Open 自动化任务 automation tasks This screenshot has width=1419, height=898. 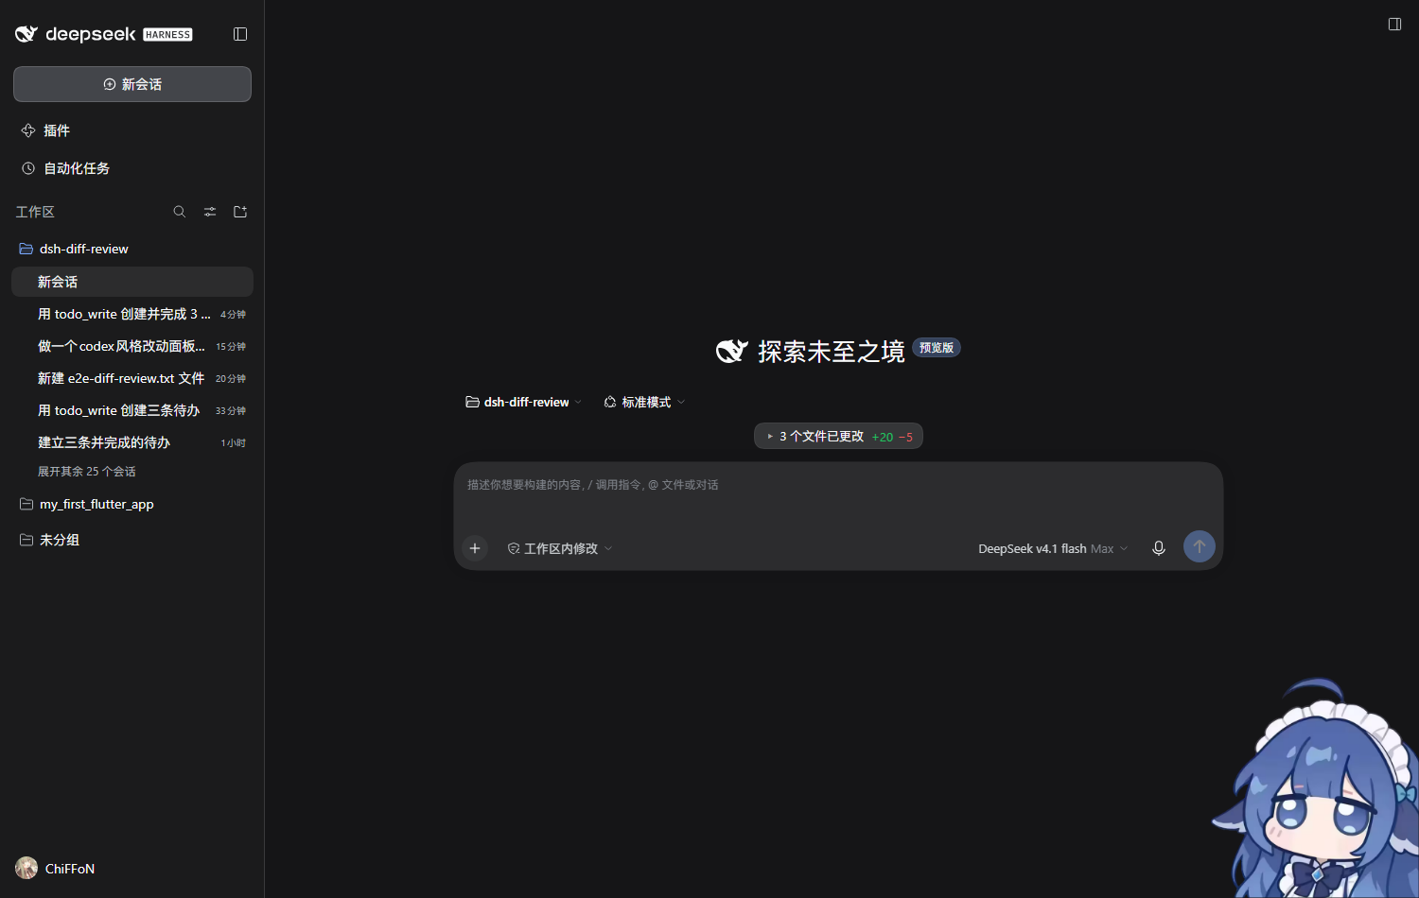[x=132, y=168]
